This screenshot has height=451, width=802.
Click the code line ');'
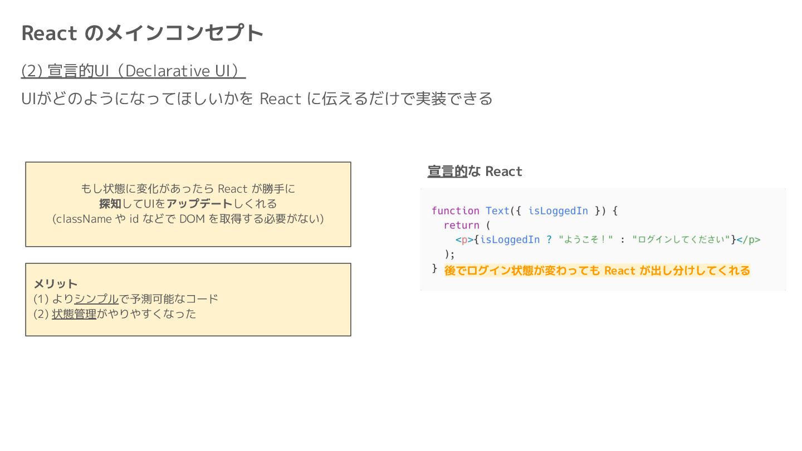coord(449,254)
